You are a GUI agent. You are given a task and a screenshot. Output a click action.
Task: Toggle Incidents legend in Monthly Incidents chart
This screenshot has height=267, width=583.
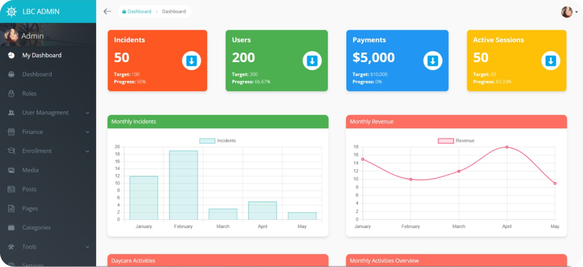click(x=218, y=141)
